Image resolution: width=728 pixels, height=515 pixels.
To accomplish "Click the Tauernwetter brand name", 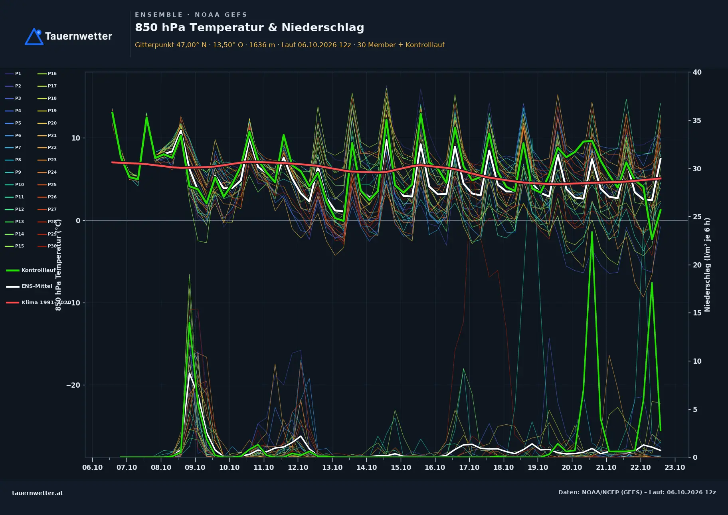I will coord(78,36).
